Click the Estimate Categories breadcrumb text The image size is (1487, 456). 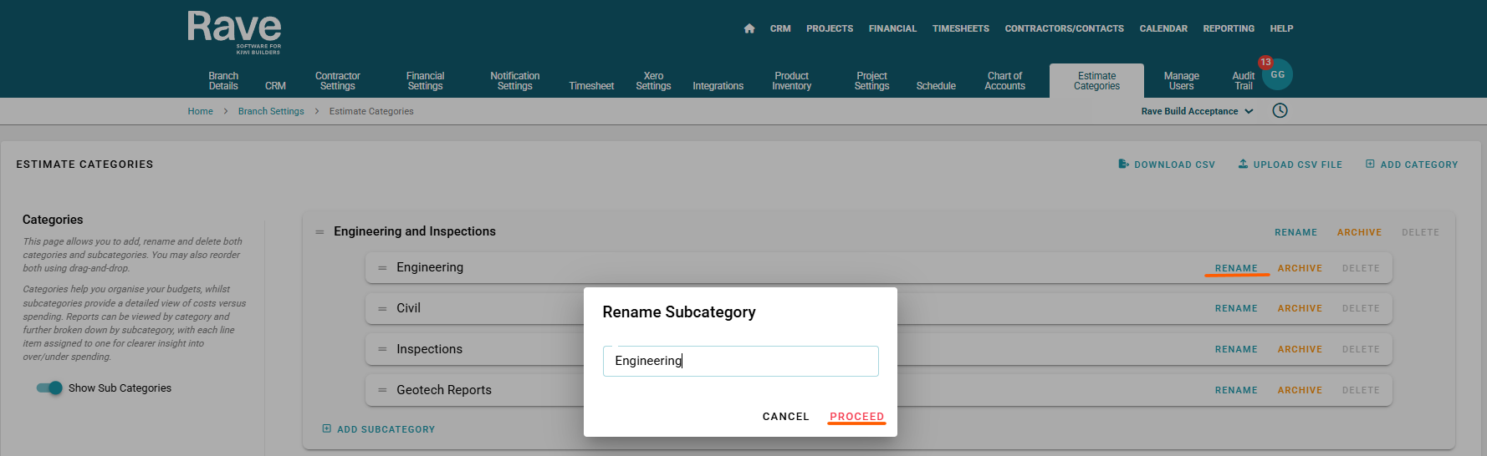click(x=371, y=111)
